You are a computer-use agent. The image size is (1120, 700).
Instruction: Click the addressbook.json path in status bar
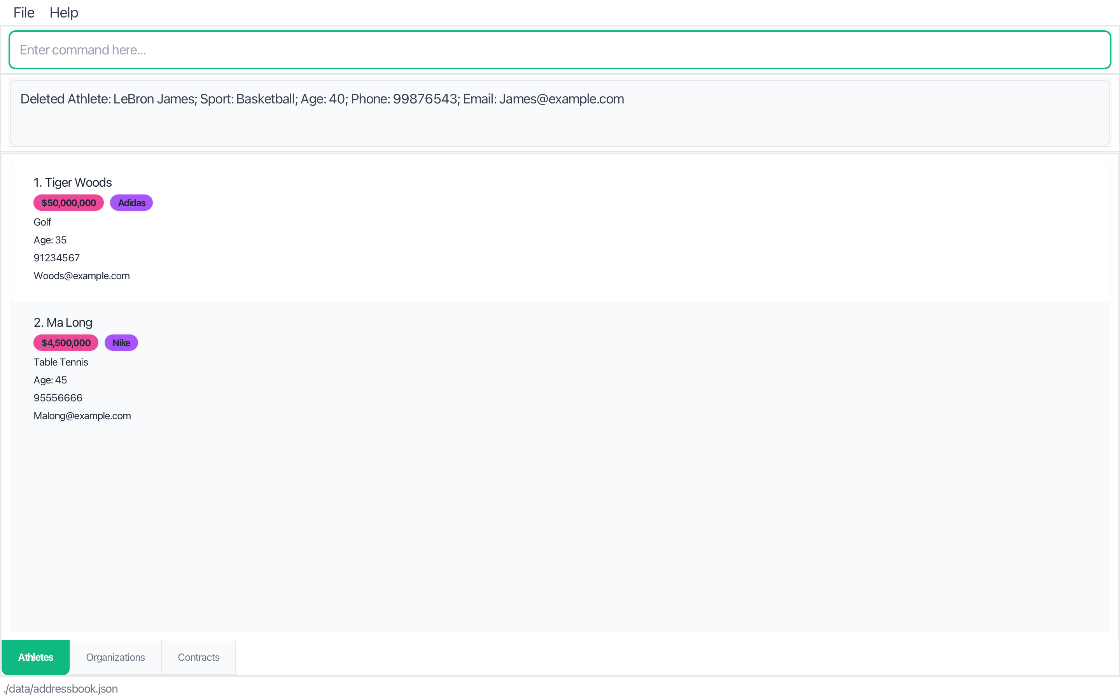pos(61,688)
